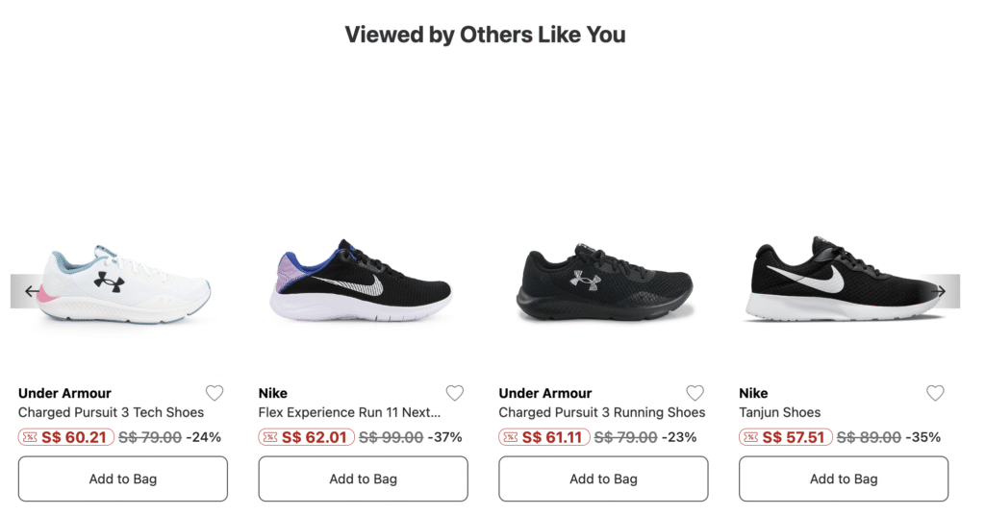
Task: Open the Tanjun Shoes product title link
Action: (x=780, y=412)
